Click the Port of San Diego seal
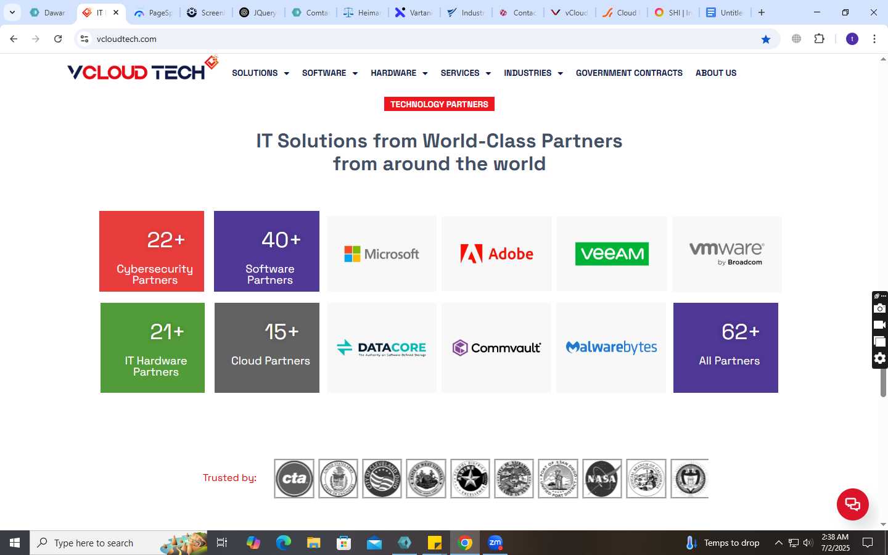This screenshot has height=555, width=888. tap(558, 479)
